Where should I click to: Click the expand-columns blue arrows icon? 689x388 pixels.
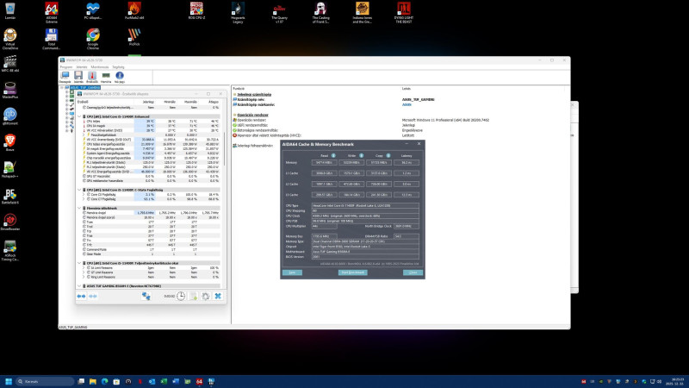(81, 297)
